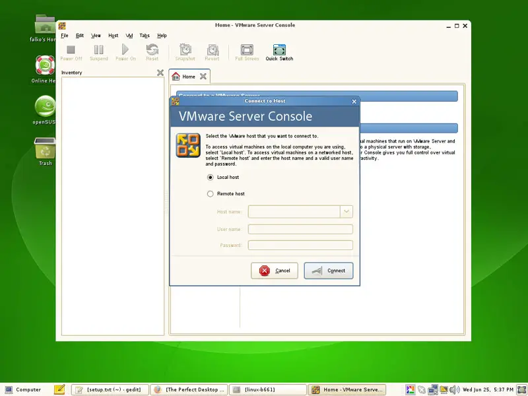Open the Trash desktop icon
The height and width of the screenshot is (396, 528).
point(45,149)
